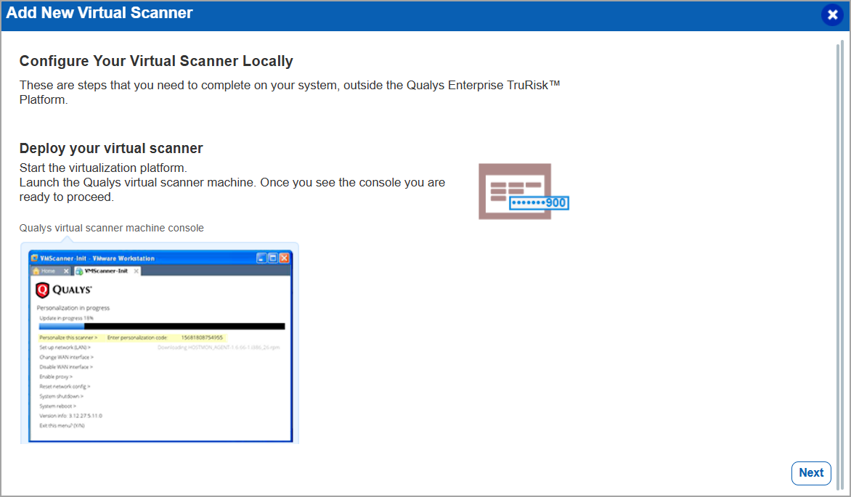Click the personalization code illustration icon
This screenshot has height=497, width=851.
coord(524,192)
